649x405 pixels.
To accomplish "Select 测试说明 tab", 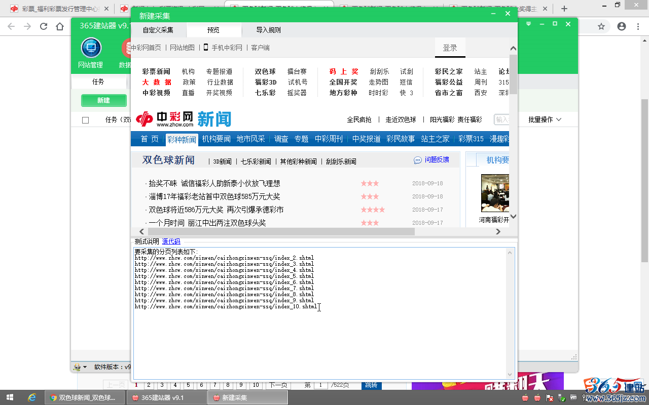I will tap(147, 241).
